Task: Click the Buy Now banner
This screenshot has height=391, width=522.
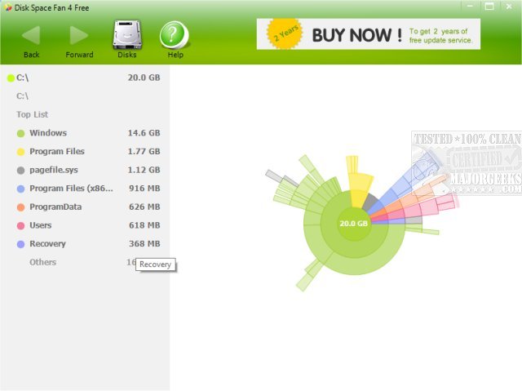Action: click(x=368, y=34)
